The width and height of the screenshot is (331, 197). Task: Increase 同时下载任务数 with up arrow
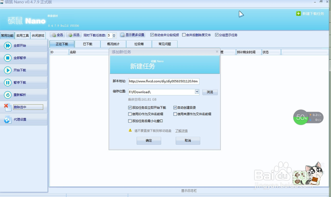click(114, 34)
